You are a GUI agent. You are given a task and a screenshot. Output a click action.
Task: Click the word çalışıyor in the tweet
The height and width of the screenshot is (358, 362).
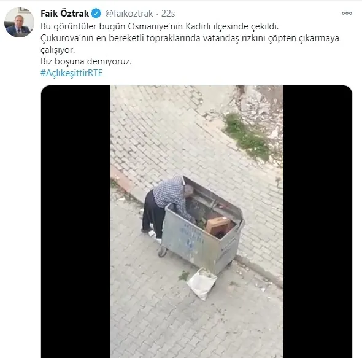(58, 50)
